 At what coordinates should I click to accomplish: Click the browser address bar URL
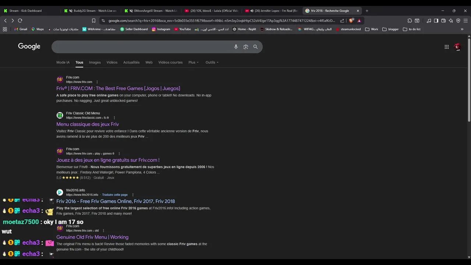point(222,21)
